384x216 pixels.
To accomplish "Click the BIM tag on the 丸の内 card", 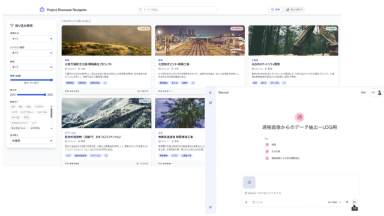I will click(255, 83).
